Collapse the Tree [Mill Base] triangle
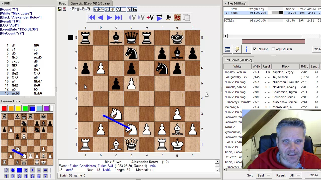 click(x=226, y=3)
